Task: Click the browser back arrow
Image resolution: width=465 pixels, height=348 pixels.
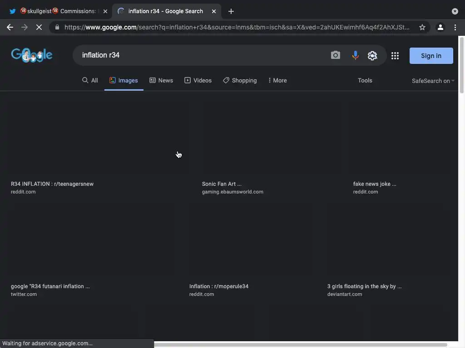Action: [x=10, y=27]
